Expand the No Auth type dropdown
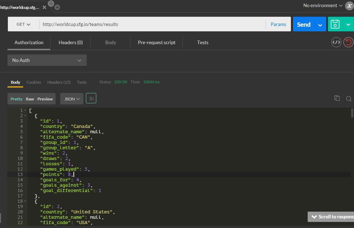Image resolution: width=354 pixels, height=228 pixels. click(x=47, y=60)
